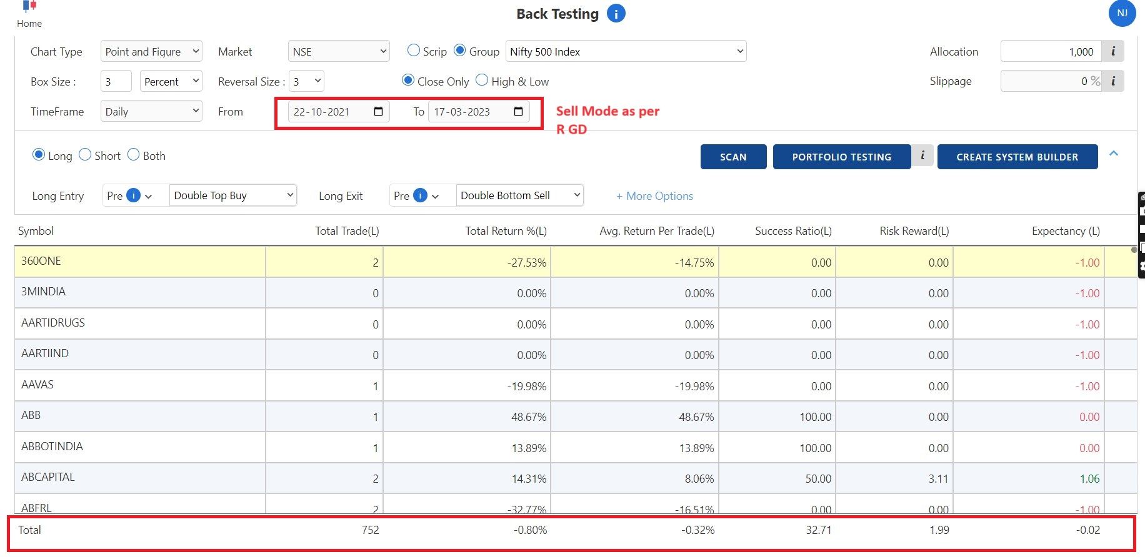Click the SCAN button
Viewport: 1145px width, 557px height.
[x=733, y=157]
